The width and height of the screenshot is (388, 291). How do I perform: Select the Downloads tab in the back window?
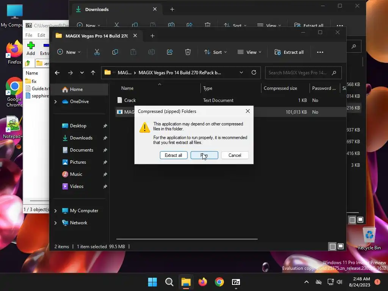(x=117, y=9)
